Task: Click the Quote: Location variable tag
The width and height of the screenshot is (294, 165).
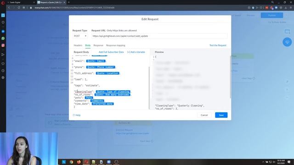Action: tap(107, 73)
